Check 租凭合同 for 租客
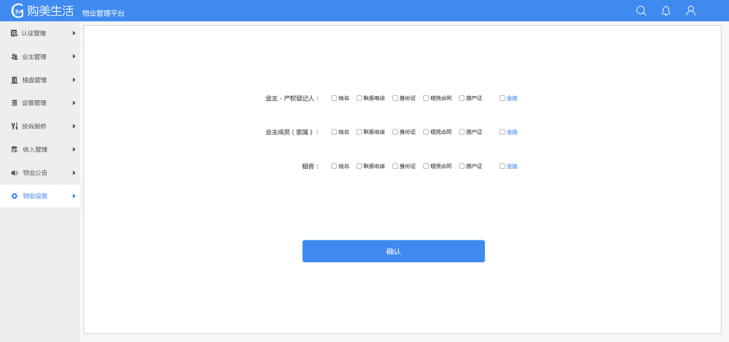 pyautogui.click(x=426, y=166)
